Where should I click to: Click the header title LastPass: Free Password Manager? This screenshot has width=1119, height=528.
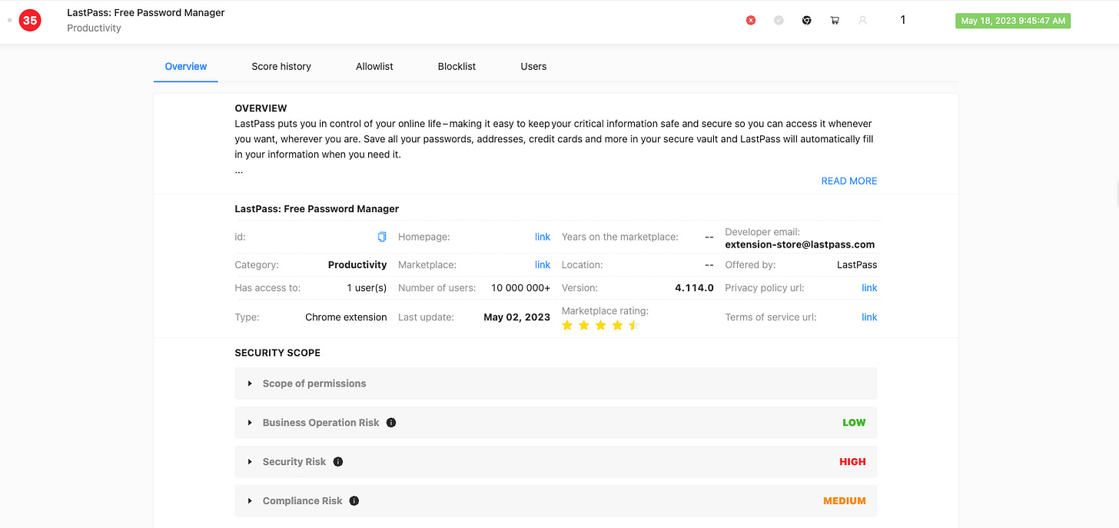146,13
